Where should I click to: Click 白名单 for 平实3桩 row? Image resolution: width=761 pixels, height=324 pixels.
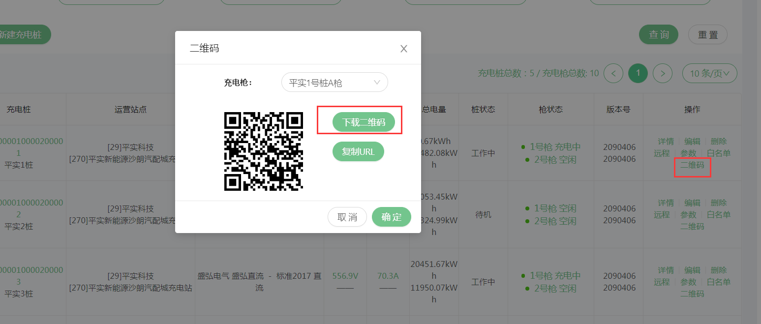(x=719, y=282)
